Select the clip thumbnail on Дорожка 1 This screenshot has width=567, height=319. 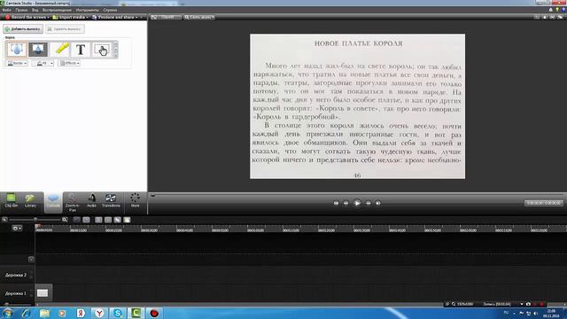(43, 293)
